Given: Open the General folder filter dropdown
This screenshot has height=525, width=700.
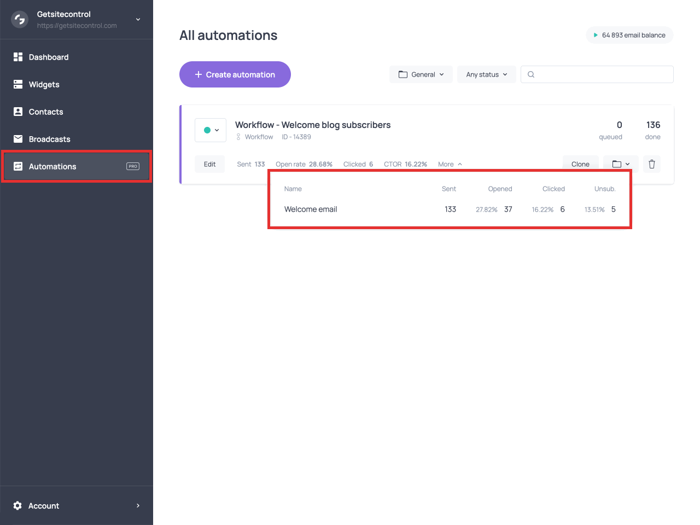Looking at the screenshot, I should tap(421, 74).
